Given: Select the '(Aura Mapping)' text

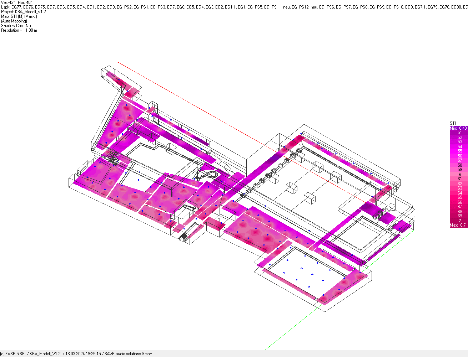Looking at the screenshot, I should click(x=14, y=21).
